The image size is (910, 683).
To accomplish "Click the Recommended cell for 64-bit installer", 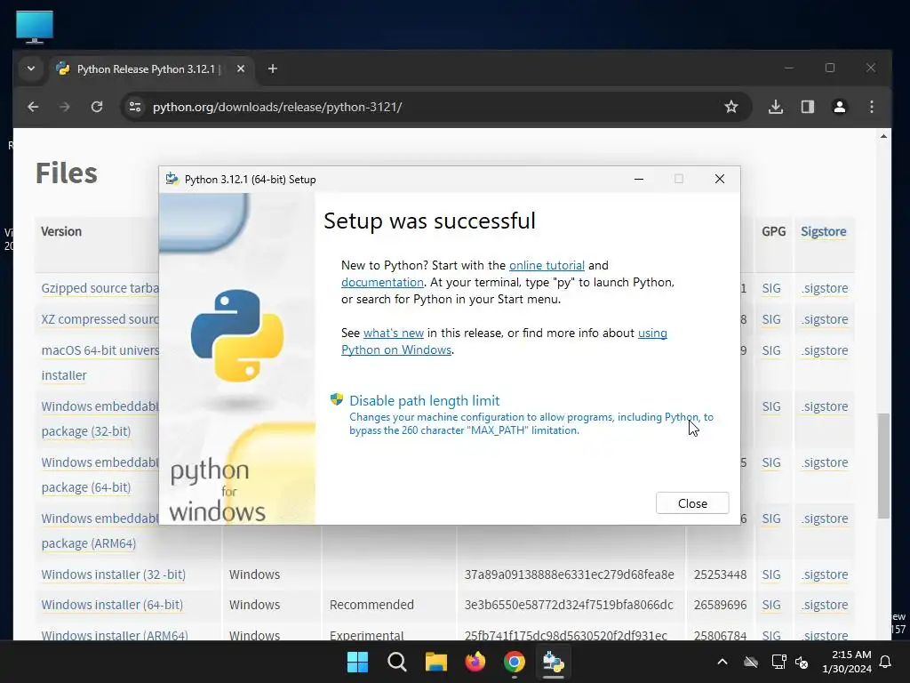I will [371, 605].
